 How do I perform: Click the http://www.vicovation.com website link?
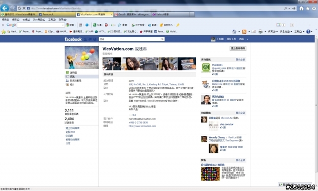(142, 126)
